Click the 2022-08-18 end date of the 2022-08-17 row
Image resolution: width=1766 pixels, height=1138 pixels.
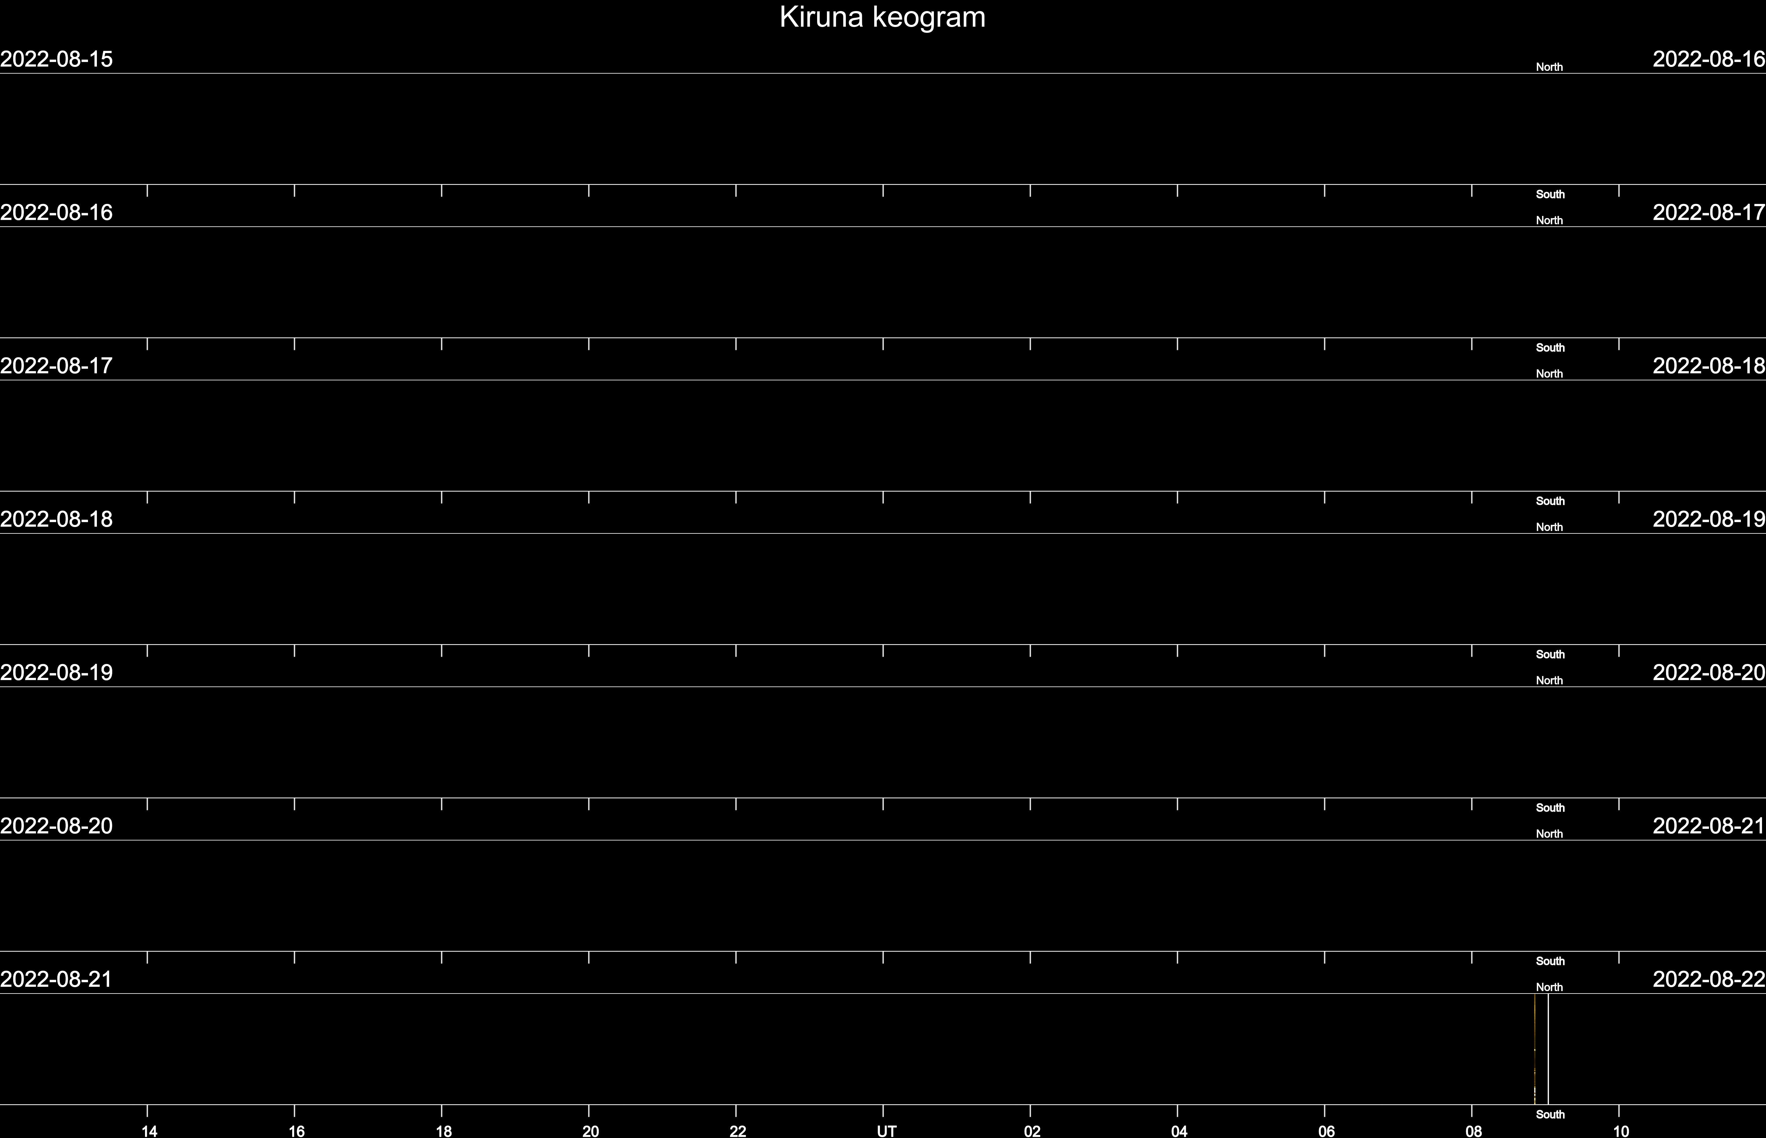(1709, 366)
